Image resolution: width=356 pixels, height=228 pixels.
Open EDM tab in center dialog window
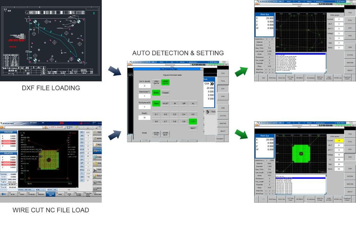(223, 108)
